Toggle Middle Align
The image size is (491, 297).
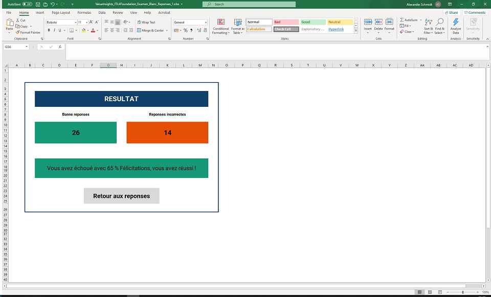tap(112, 22)
